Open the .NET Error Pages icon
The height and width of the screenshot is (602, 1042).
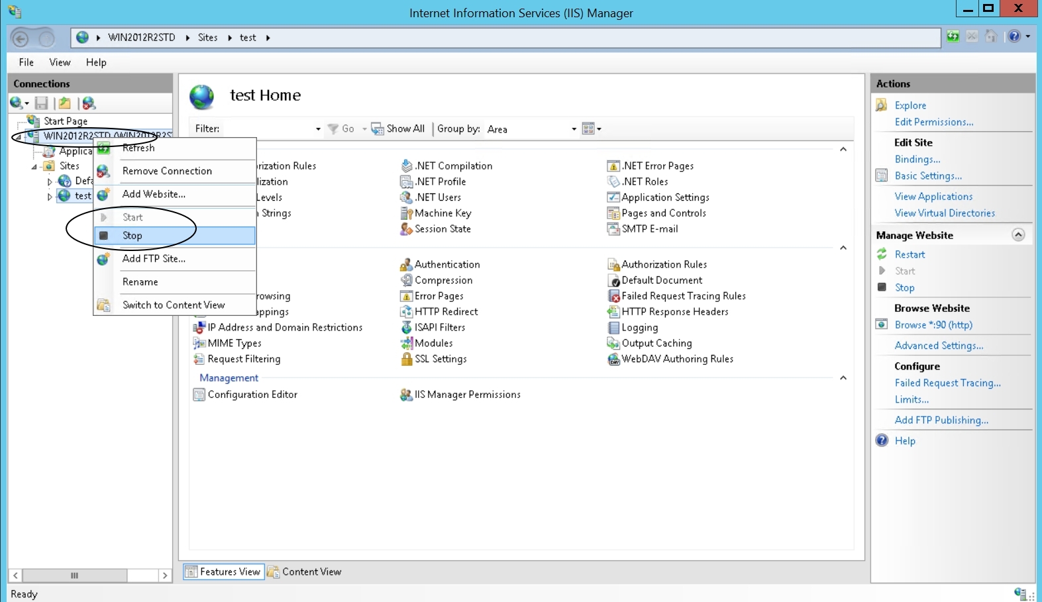[613, 166]
